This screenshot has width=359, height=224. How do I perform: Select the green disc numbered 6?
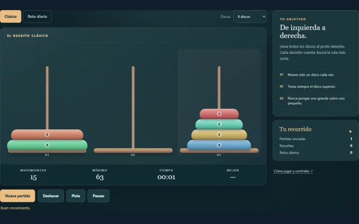(47, 145)
